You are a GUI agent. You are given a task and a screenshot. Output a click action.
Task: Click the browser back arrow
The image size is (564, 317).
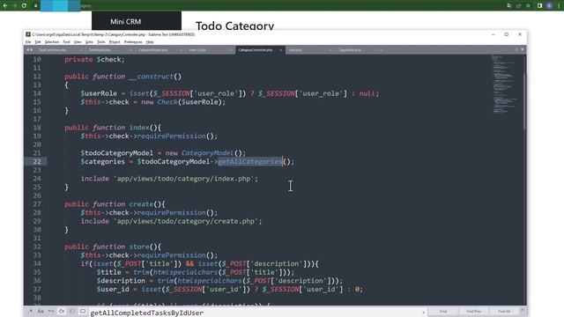(5, 6)
